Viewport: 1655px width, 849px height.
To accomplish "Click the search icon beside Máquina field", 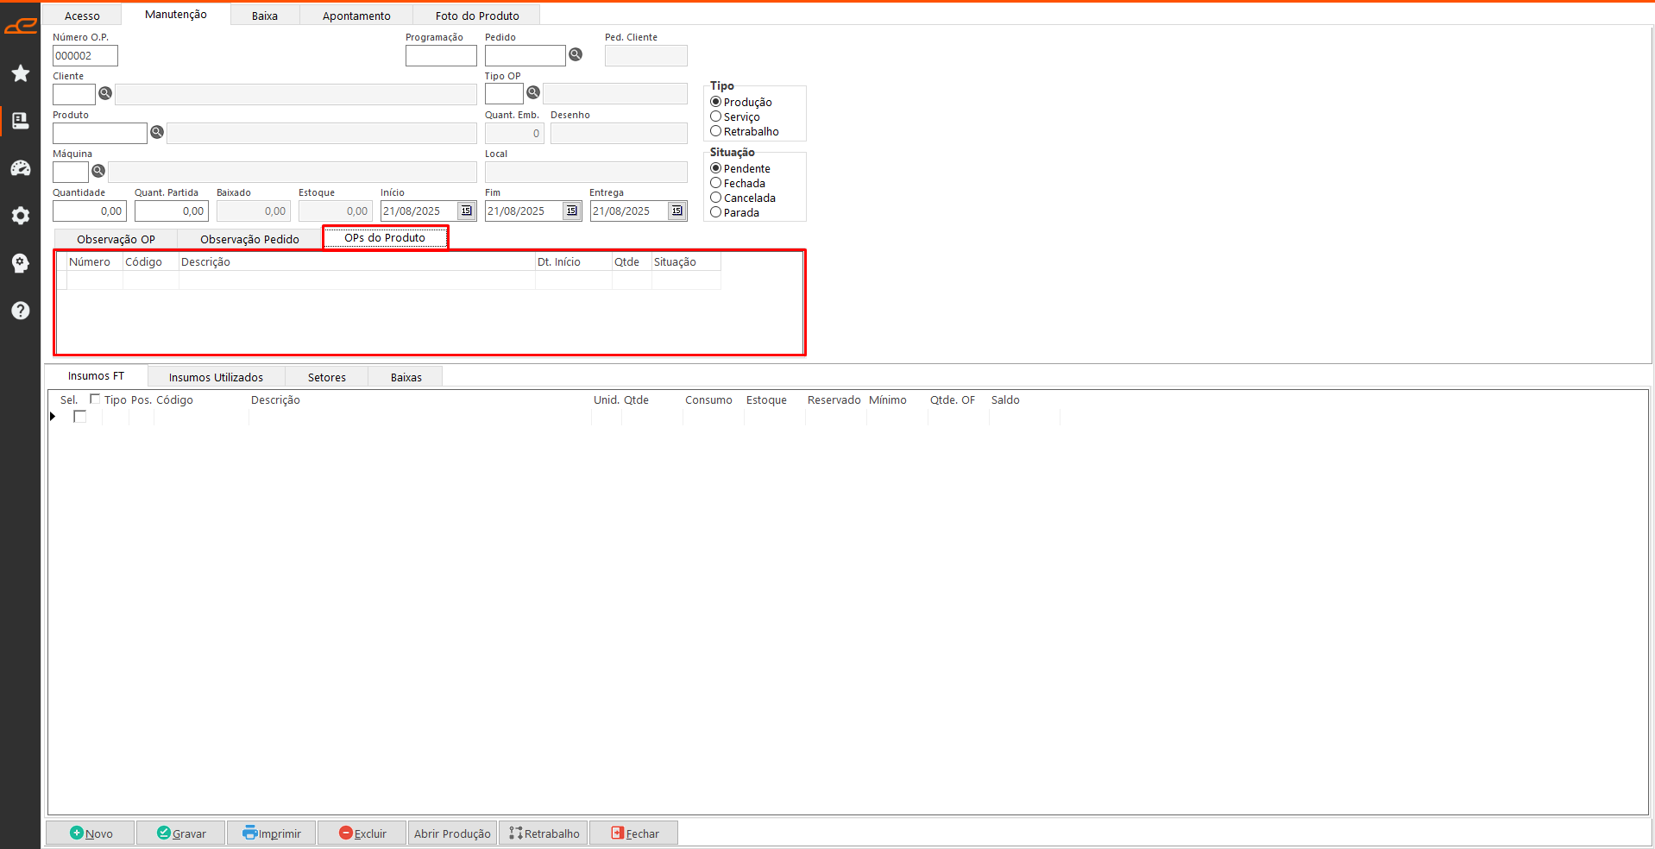I will (x=98, y=171).
